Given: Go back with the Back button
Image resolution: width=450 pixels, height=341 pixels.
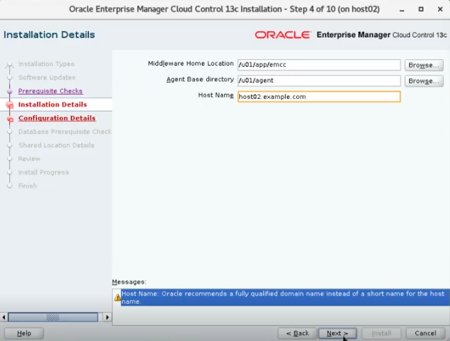Looking at the screenshot, I should (297, 333).
